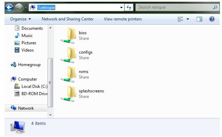Toggle the preview pane
Image resolution: width=222 pixels, height=137 pixels.
(199, 19)
